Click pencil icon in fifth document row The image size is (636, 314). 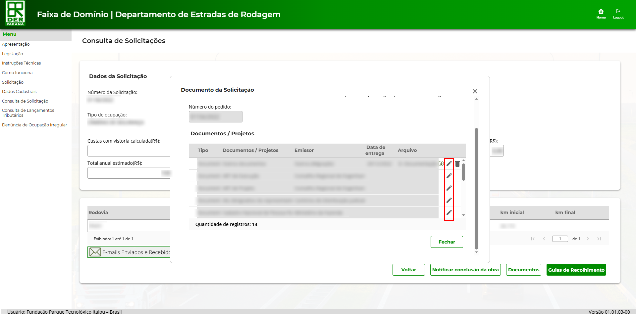pos(449,212)
